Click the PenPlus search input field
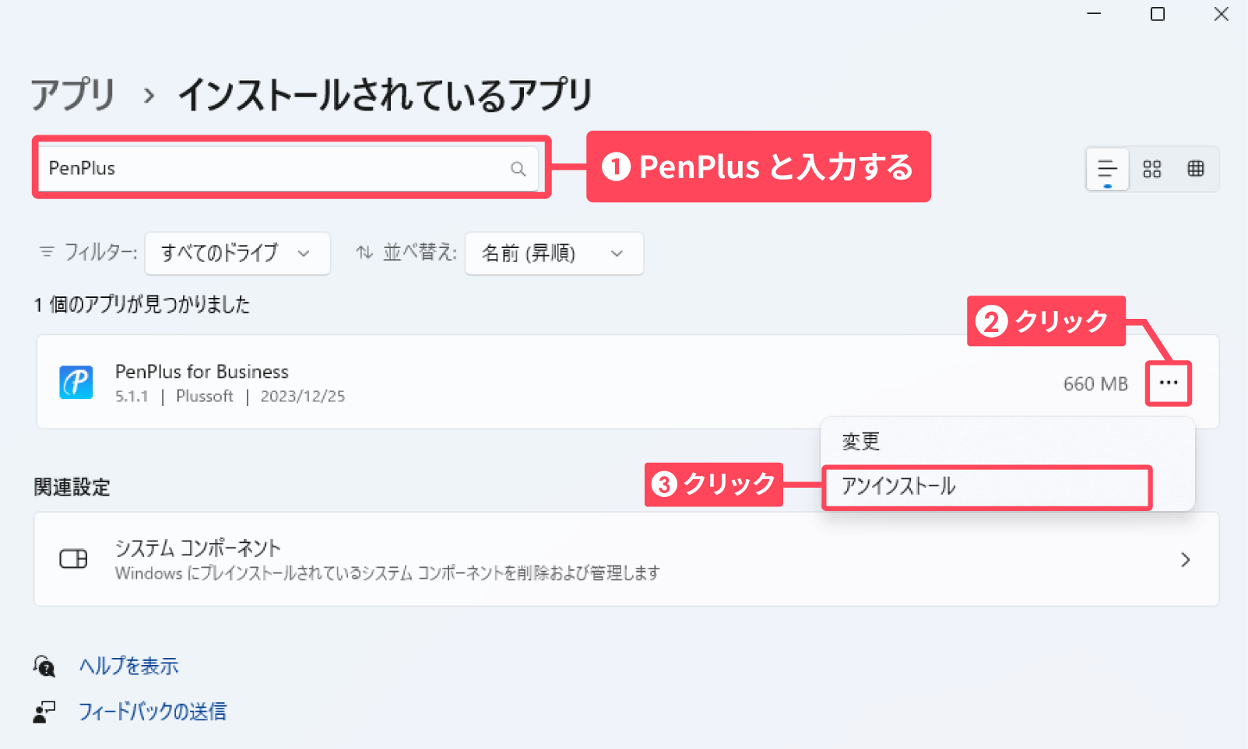 pyautogui.click(x=272, y=169)
